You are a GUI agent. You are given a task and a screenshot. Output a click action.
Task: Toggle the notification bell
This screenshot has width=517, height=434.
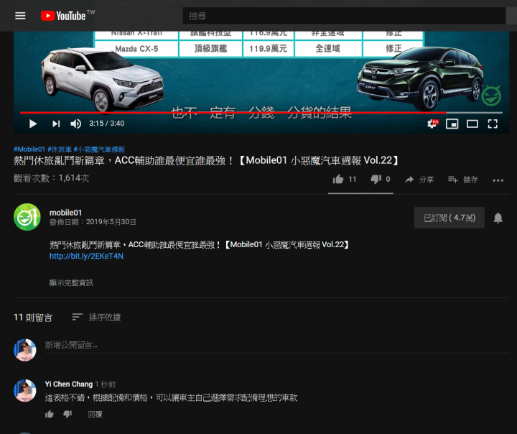click(x=498, y=218)
